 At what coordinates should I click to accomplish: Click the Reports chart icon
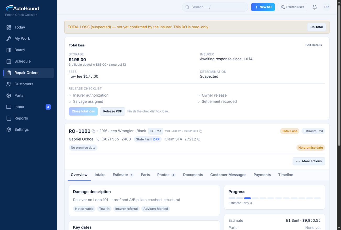pos(9,118)
